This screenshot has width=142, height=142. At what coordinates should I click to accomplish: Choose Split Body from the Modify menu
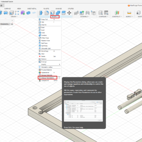49,46
